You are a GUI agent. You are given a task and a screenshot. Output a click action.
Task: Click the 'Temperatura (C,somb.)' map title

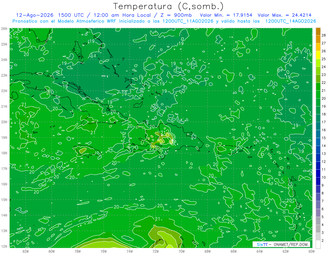[x=169, y=6]
